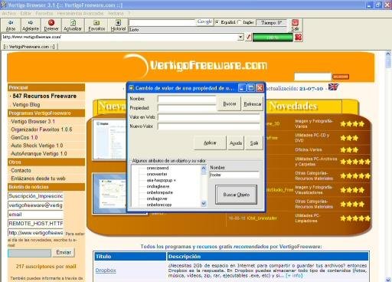Screen dimensions: 392x282
Task: Click the UK flag for the English version
Action: click(x=333, y=87)
